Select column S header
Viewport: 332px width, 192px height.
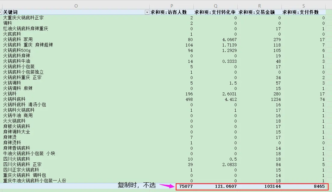303,6
